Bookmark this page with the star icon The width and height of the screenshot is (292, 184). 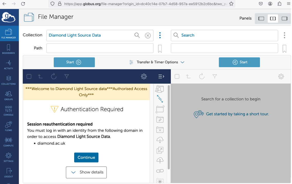pos(231,4)
